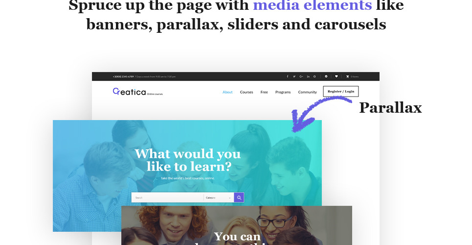Screen dimensions: 472x245
Task: Click the 'You can' group photo banner
Action: pyautogui.click(x=237, y=225)
